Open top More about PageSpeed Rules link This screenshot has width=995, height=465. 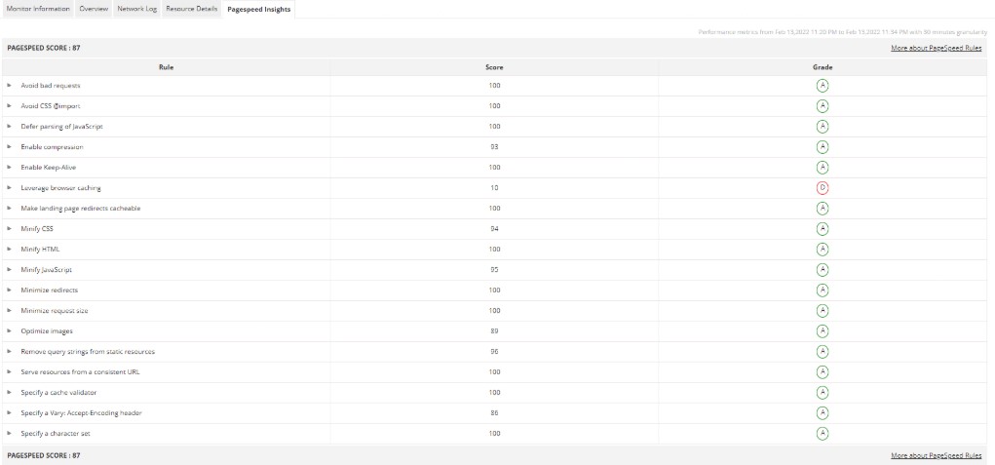point(936,48)
